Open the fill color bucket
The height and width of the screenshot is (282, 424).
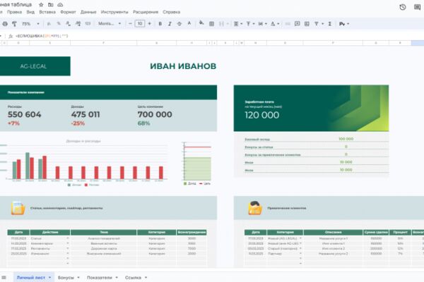(x=201, y=23)
